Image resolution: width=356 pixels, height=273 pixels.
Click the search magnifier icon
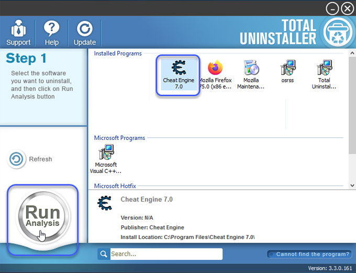click(104, 254)
